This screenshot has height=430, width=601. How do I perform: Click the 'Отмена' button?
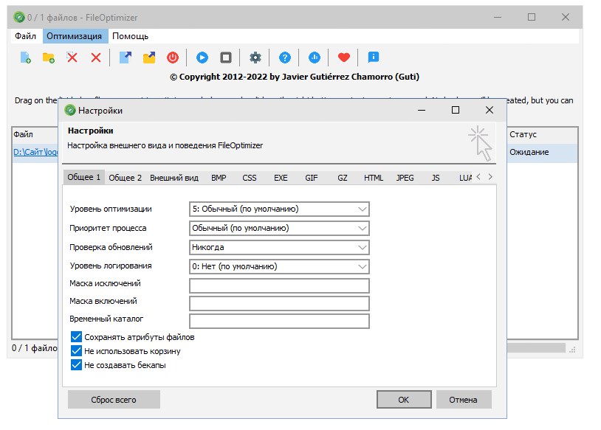[x=464, y=399]
